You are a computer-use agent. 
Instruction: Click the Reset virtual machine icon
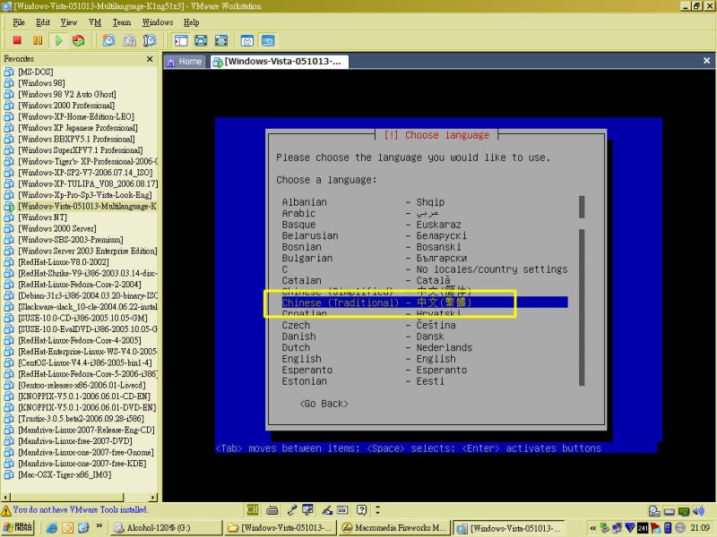[x=79, y=40]
